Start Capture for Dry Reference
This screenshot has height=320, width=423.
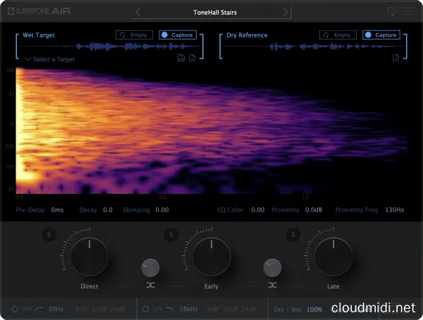click(381, 35)
